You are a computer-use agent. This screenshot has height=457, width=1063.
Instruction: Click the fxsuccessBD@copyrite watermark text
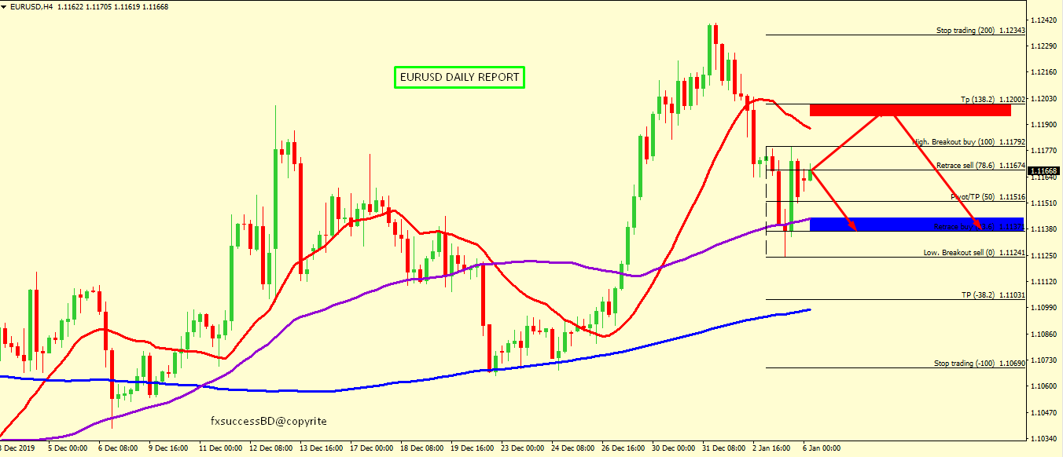268,422
